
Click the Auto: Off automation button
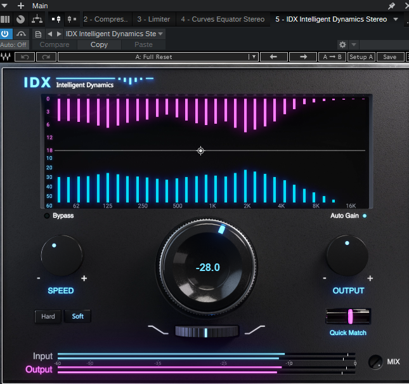[14, 45]
